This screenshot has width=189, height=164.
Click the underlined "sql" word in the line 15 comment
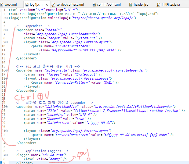[28, 66]
